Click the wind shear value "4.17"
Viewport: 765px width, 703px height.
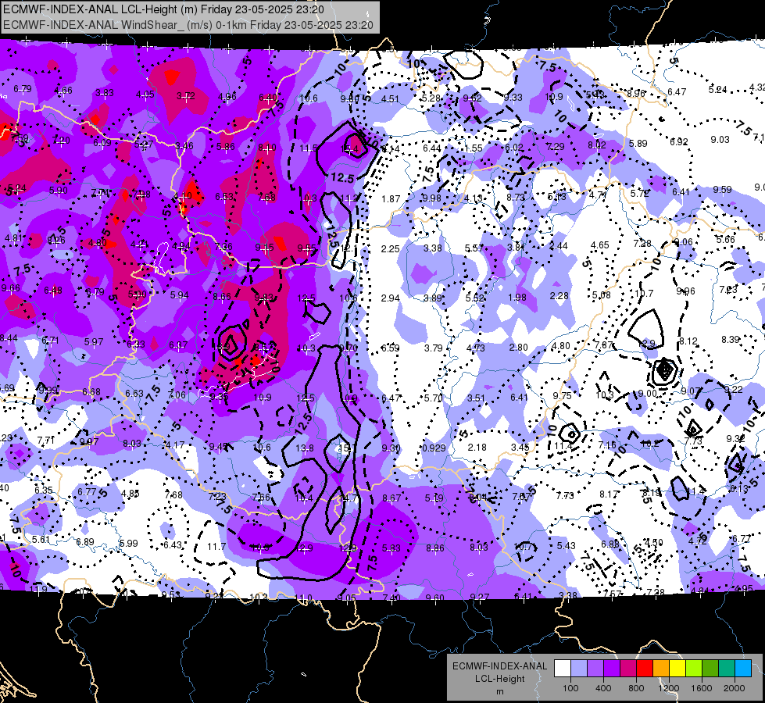(175, 445)
